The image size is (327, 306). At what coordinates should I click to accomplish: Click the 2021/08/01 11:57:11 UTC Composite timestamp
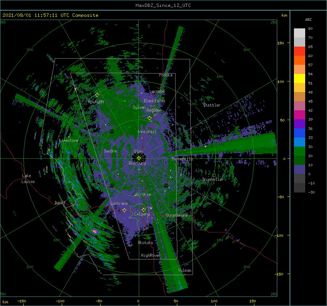click(50, 15)
